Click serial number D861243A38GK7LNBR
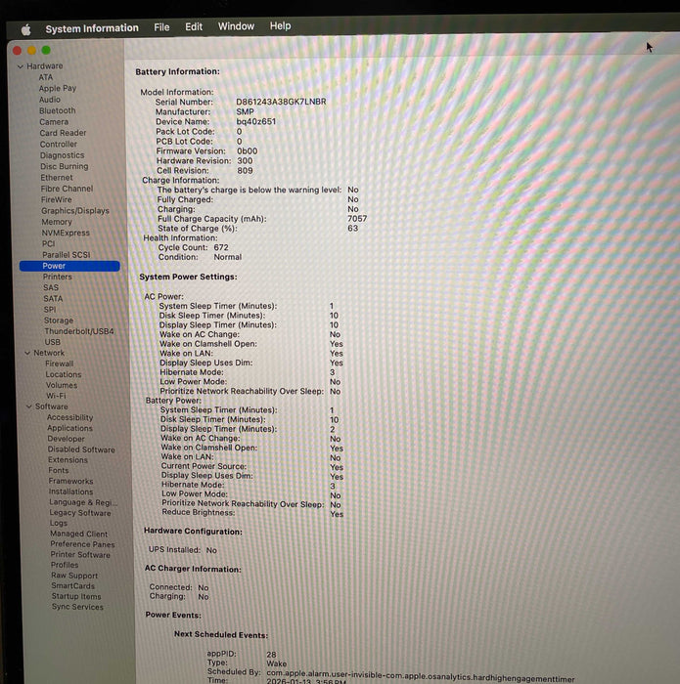 click(281, 102)
